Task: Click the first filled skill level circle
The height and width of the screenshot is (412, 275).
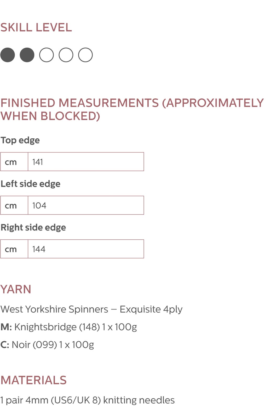Action: [x=8, y=55]
